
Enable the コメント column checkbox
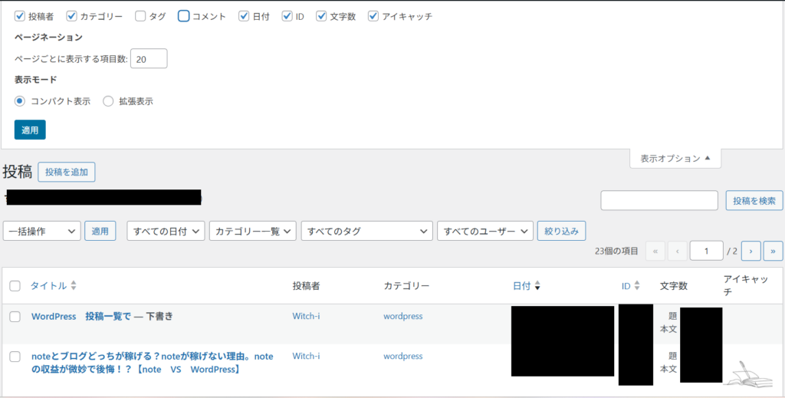point(183,17)
